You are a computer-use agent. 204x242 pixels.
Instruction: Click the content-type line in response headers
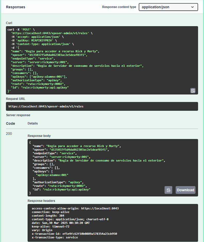tap(70, 219)
